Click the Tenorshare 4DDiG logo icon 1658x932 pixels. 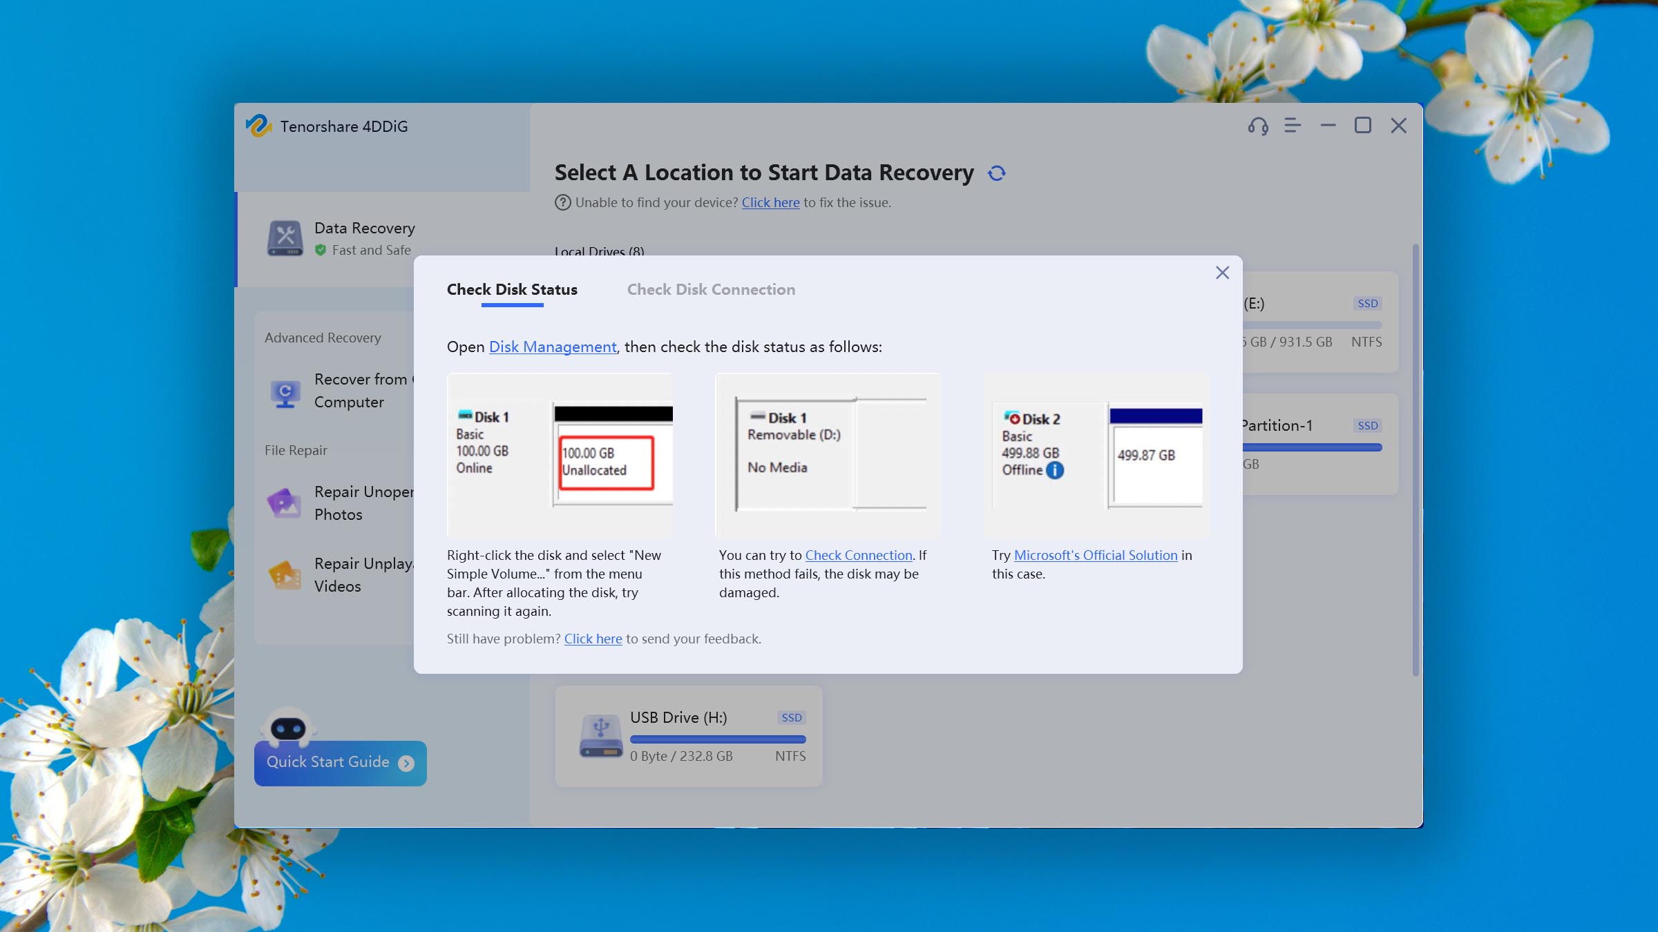(258, 126)
